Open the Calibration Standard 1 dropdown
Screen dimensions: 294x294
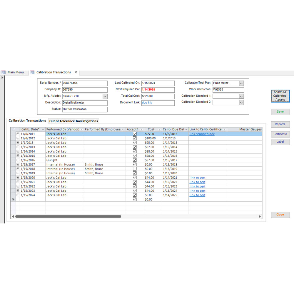(x=241, y=96)
